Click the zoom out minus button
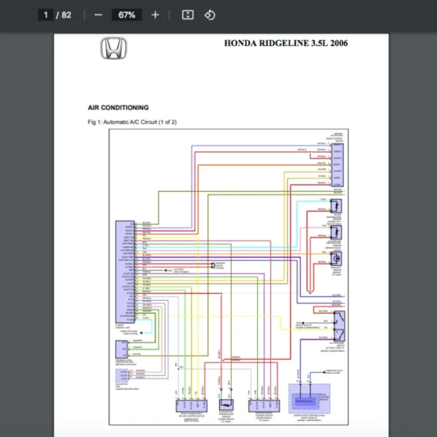Screen dimensions: 437x437 point(98,15)
